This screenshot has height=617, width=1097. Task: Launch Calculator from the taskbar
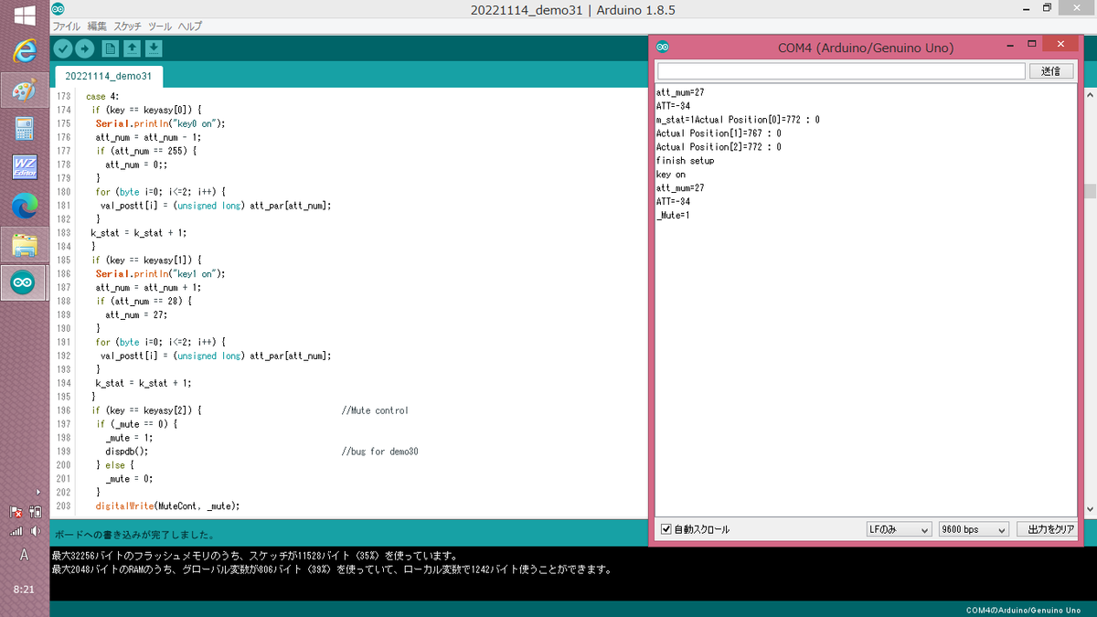pos(24,128)
